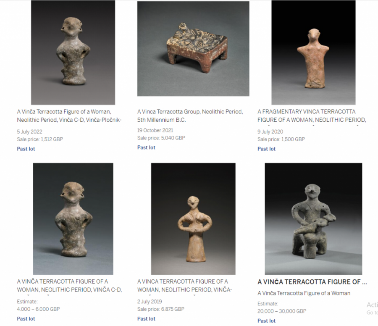The width and height of the screenshot is (378, 326).
Task: Click 'Past lot' under 6,875 GBP sale
Action: pyautogui.click(x=146, y=318)
